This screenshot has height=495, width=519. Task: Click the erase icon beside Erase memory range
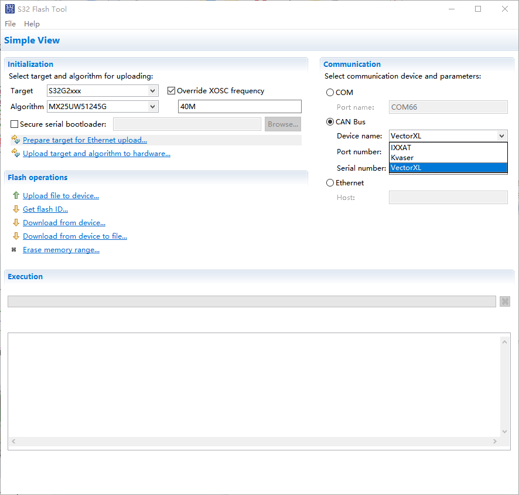pyautogui.click(x=15, y=249)
